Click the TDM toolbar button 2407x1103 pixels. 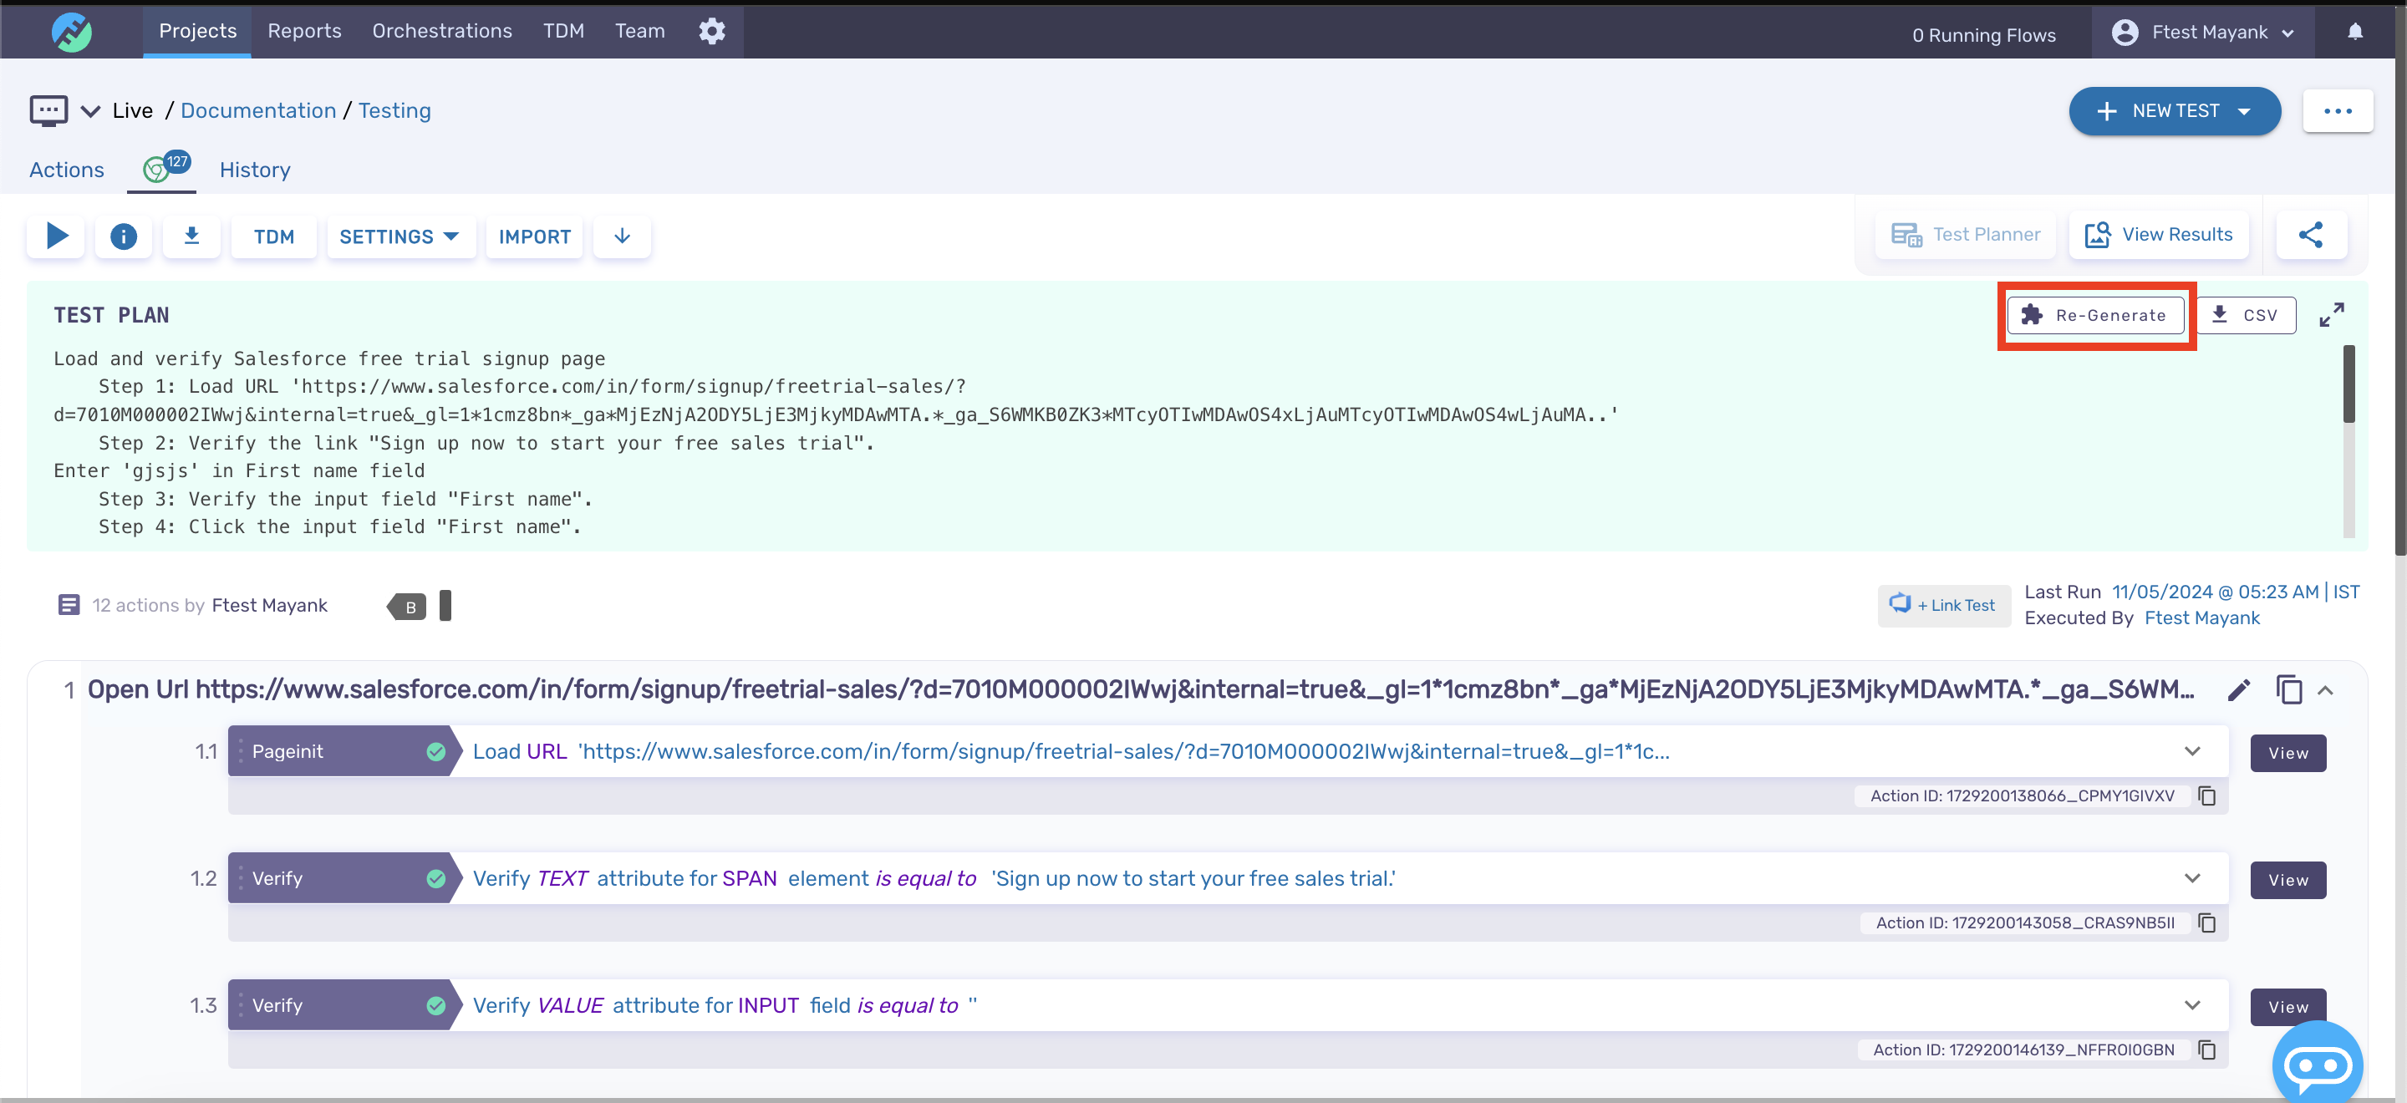274,236
